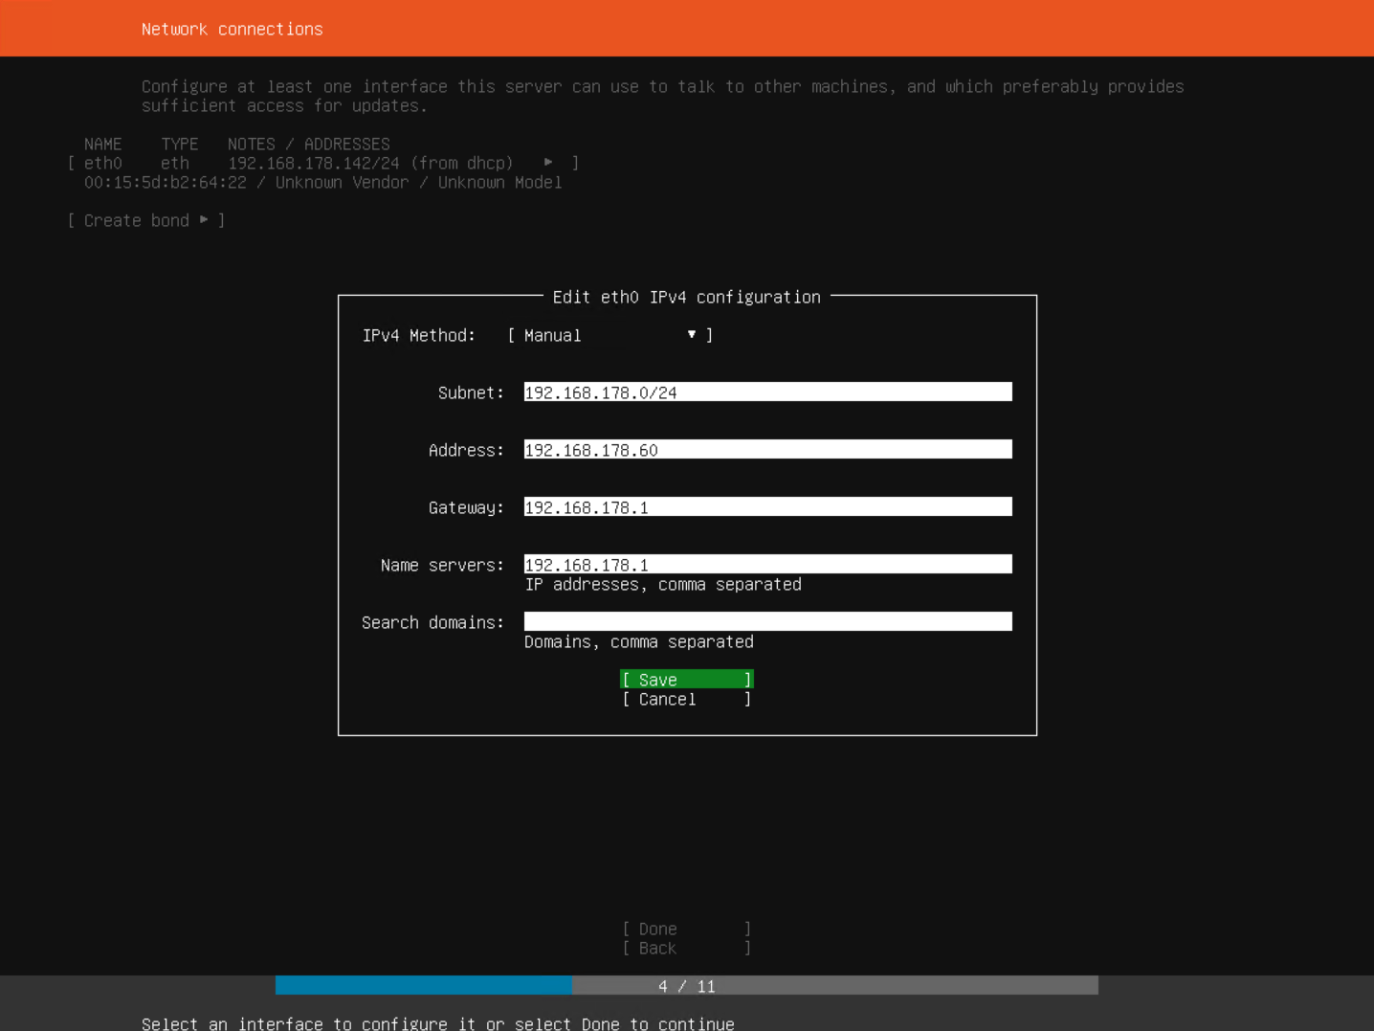Click the bottom interface selection hint text
This screenshot has height=1031, width=1374.
[437, 1022]
